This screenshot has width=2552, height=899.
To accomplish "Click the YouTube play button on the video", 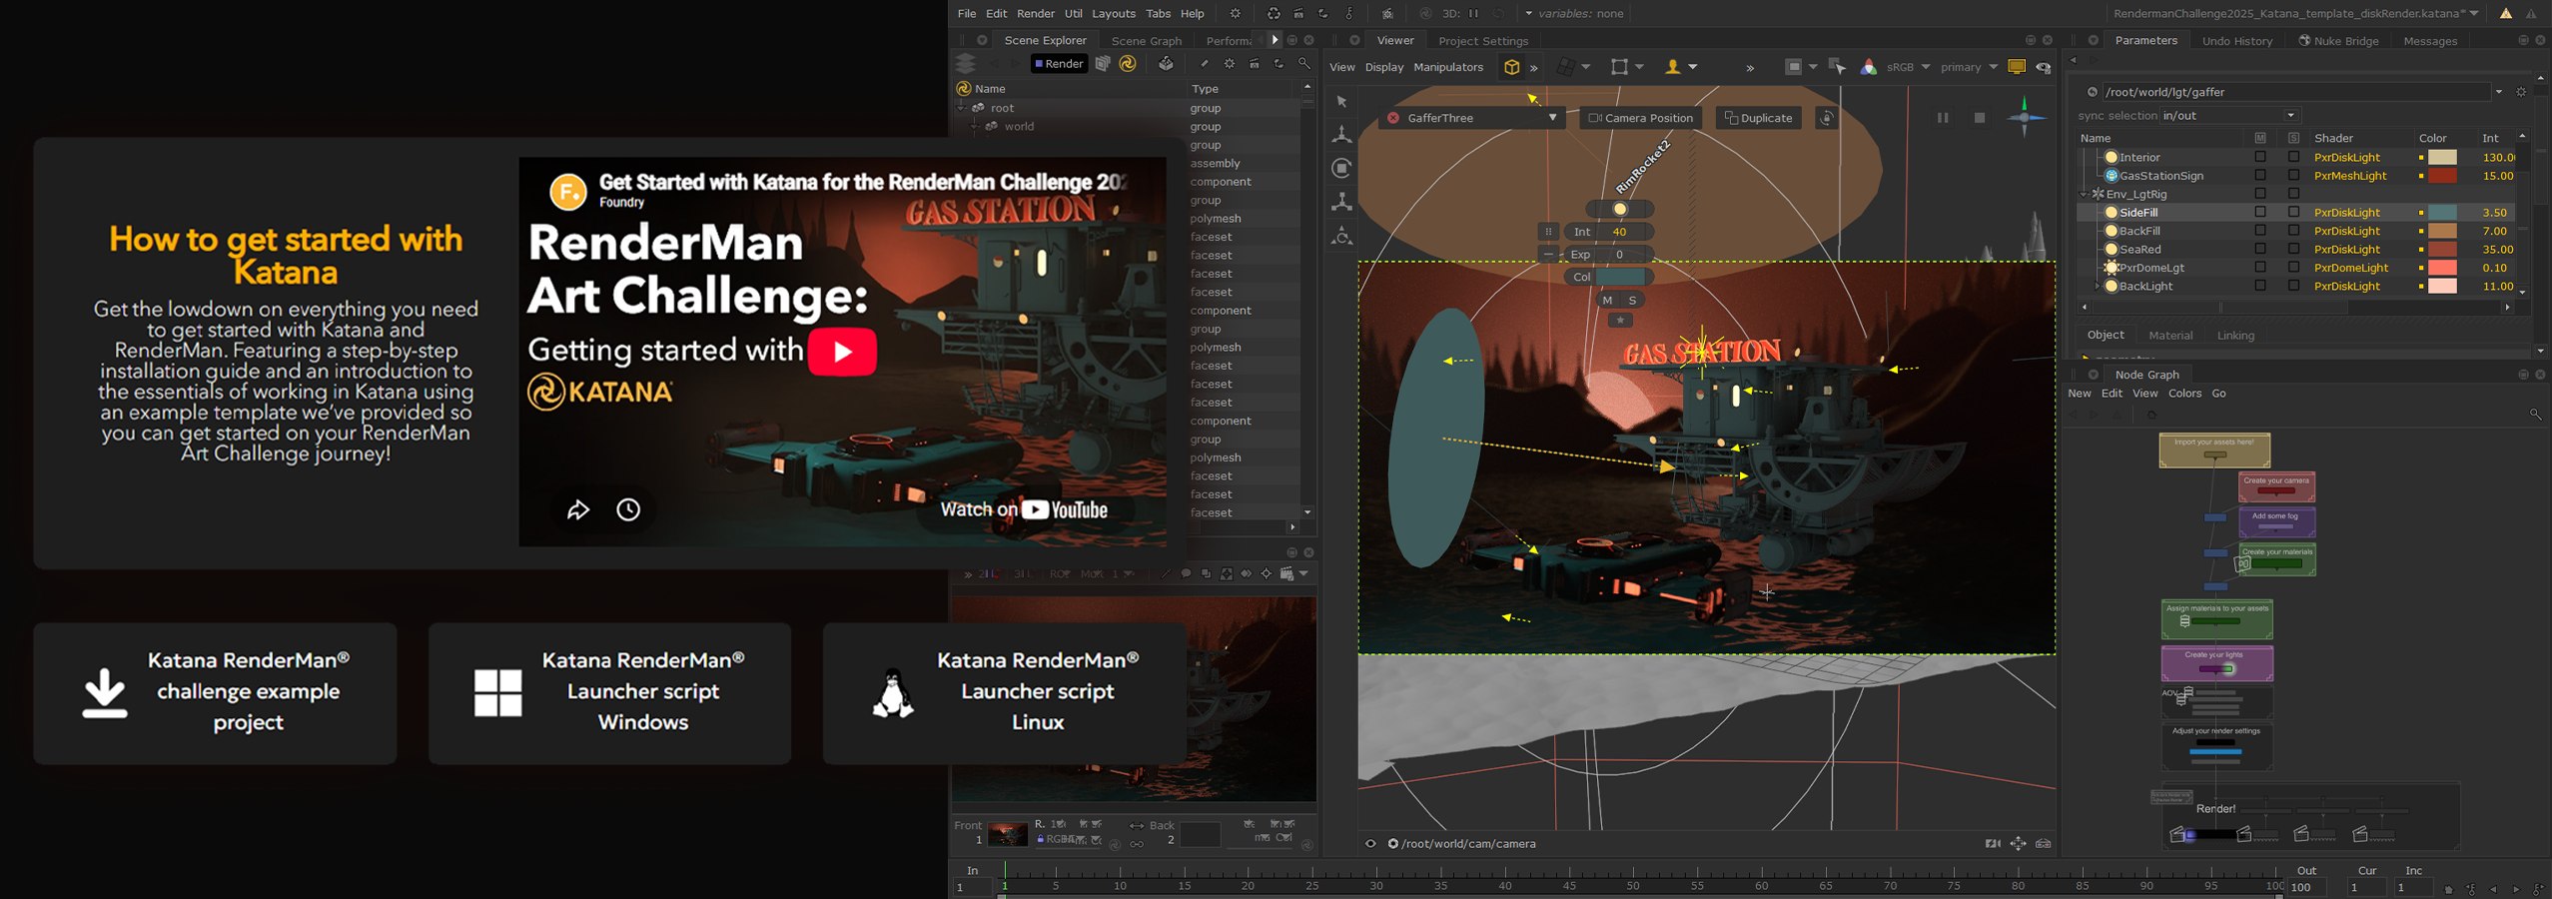I will (x=842, y=352).
